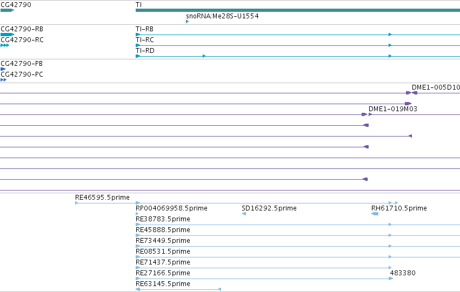Image resolution: width=460 pixels, height=292 pixels.
Task: Select protein CG42790-PB label
Action: coord(22,64)
